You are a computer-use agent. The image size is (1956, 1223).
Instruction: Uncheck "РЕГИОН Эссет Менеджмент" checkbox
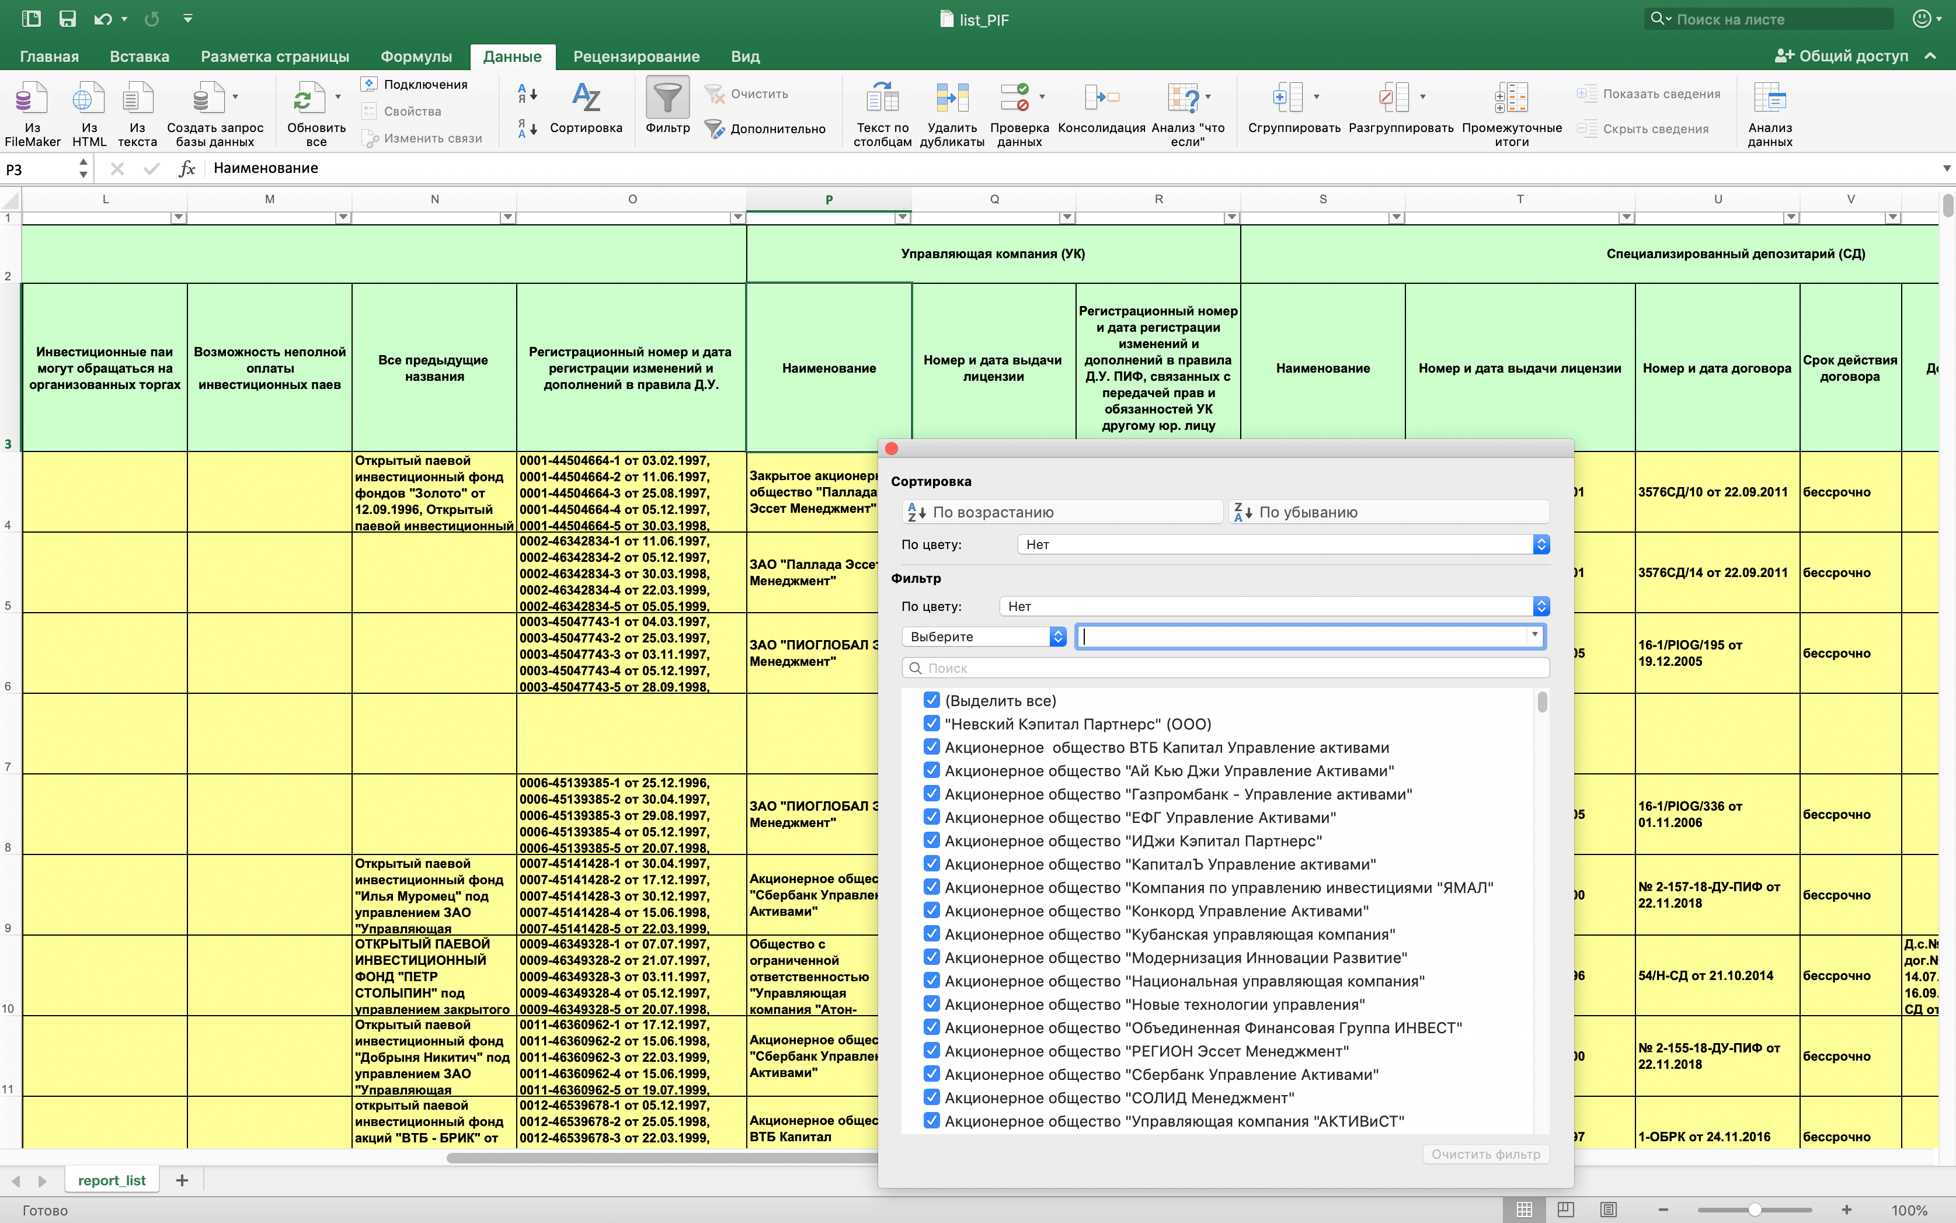(x=931, y=1050)
